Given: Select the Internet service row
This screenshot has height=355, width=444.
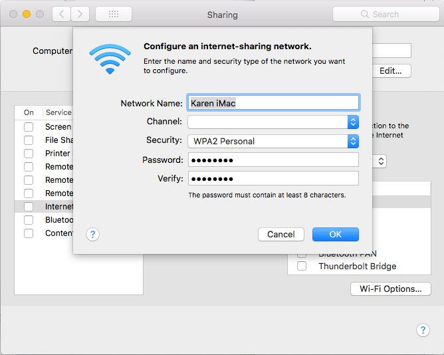Looking at the screenshot, I should 44,207.
